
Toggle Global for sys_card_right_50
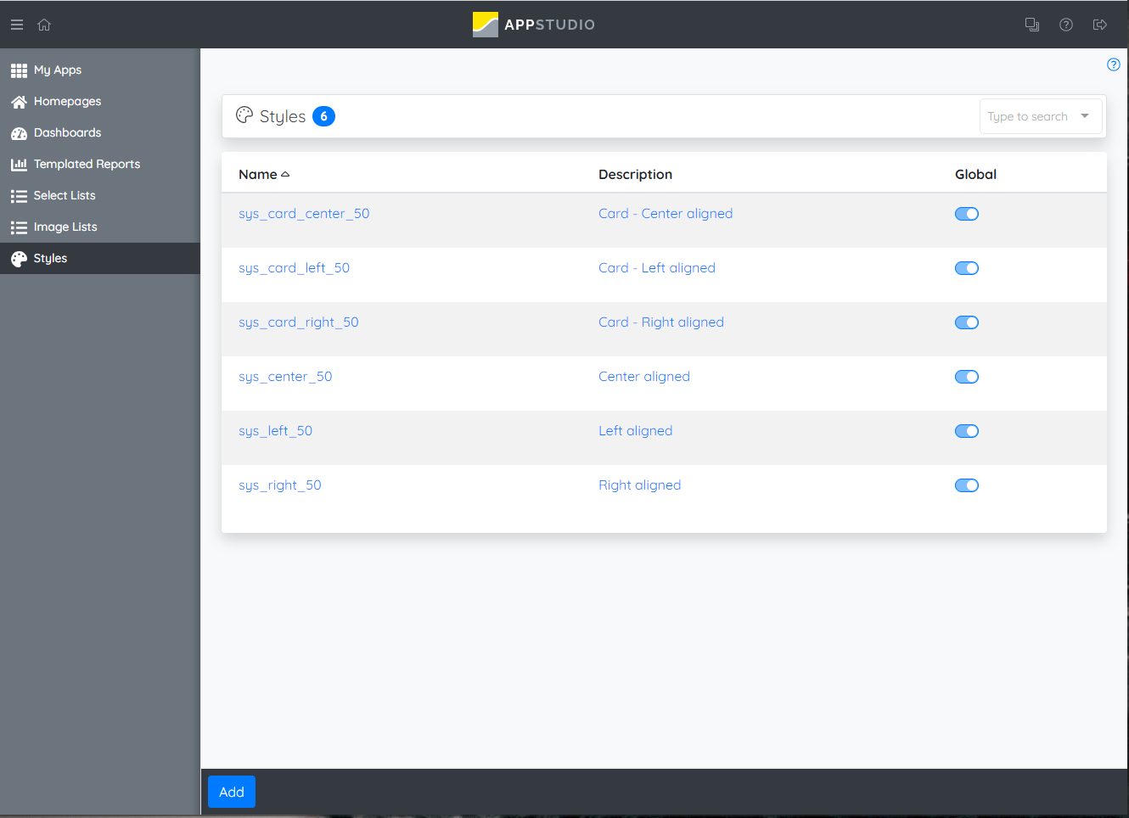pyautogui.click(x=967, y=322)
